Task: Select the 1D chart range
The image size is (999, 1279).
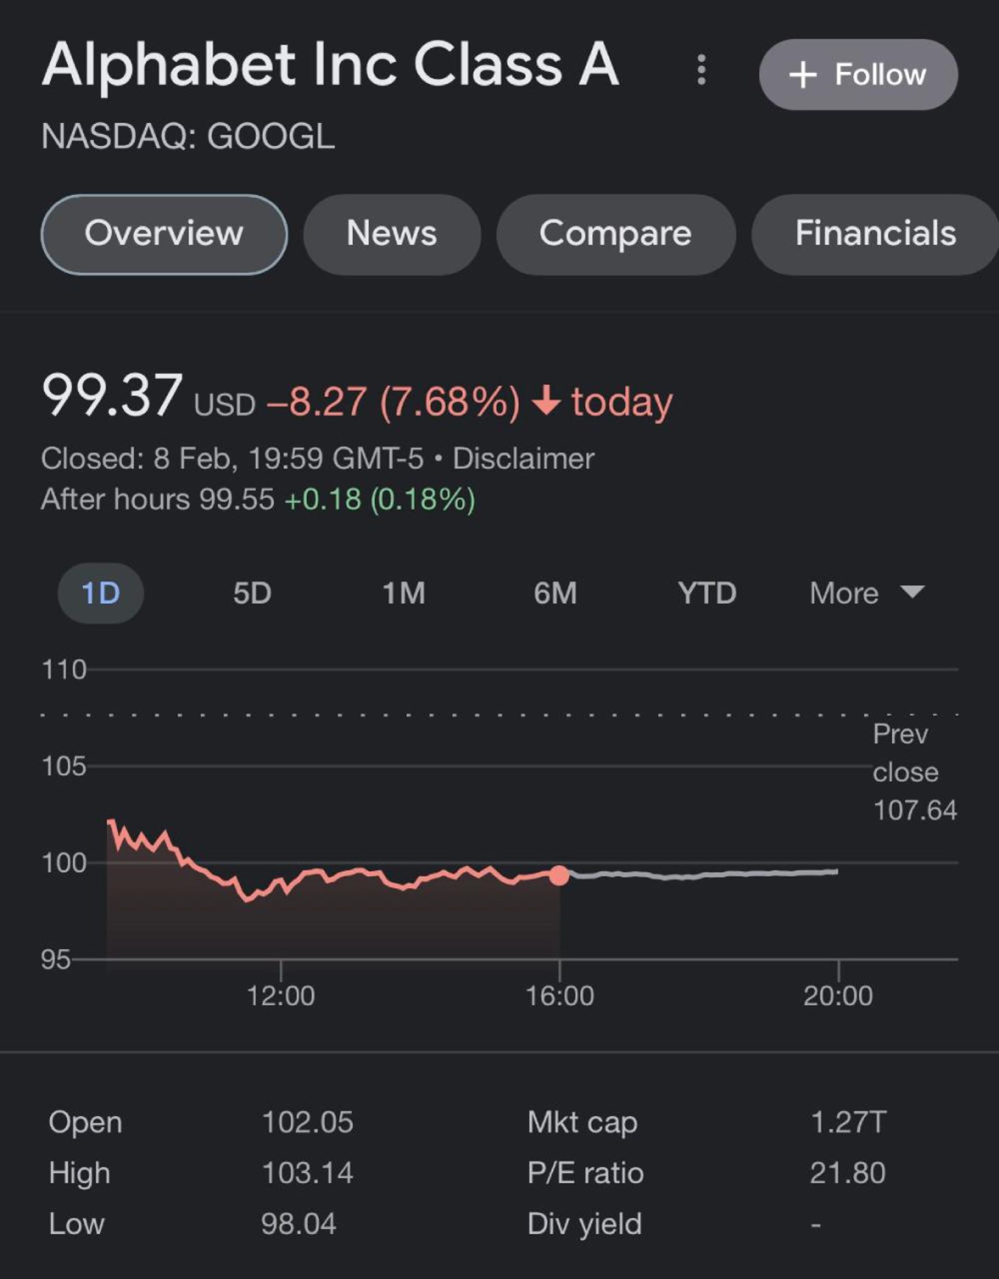Action: [101, 593]
